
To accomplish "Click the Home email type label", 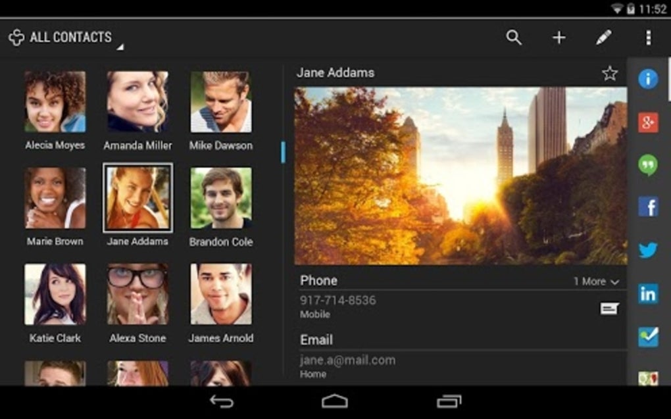I will (313, 374).
